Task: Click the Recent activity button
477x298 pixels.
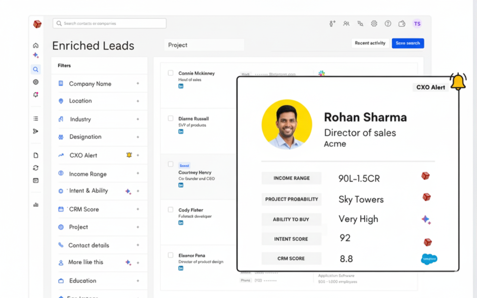Action: 370,43
